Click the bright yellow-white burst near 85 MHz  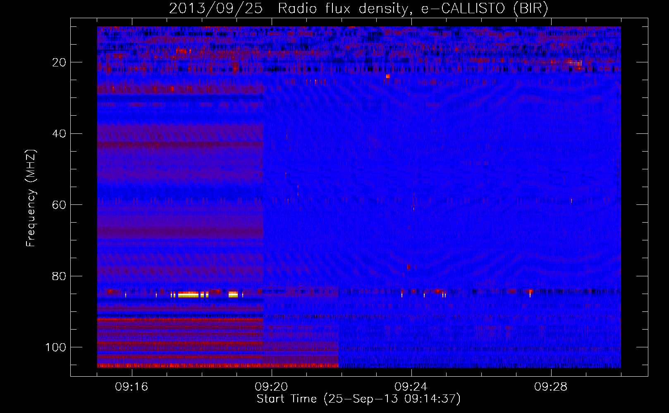189,294
